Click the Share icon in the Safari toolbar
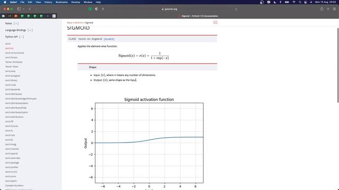 click(x=322, y=9)
